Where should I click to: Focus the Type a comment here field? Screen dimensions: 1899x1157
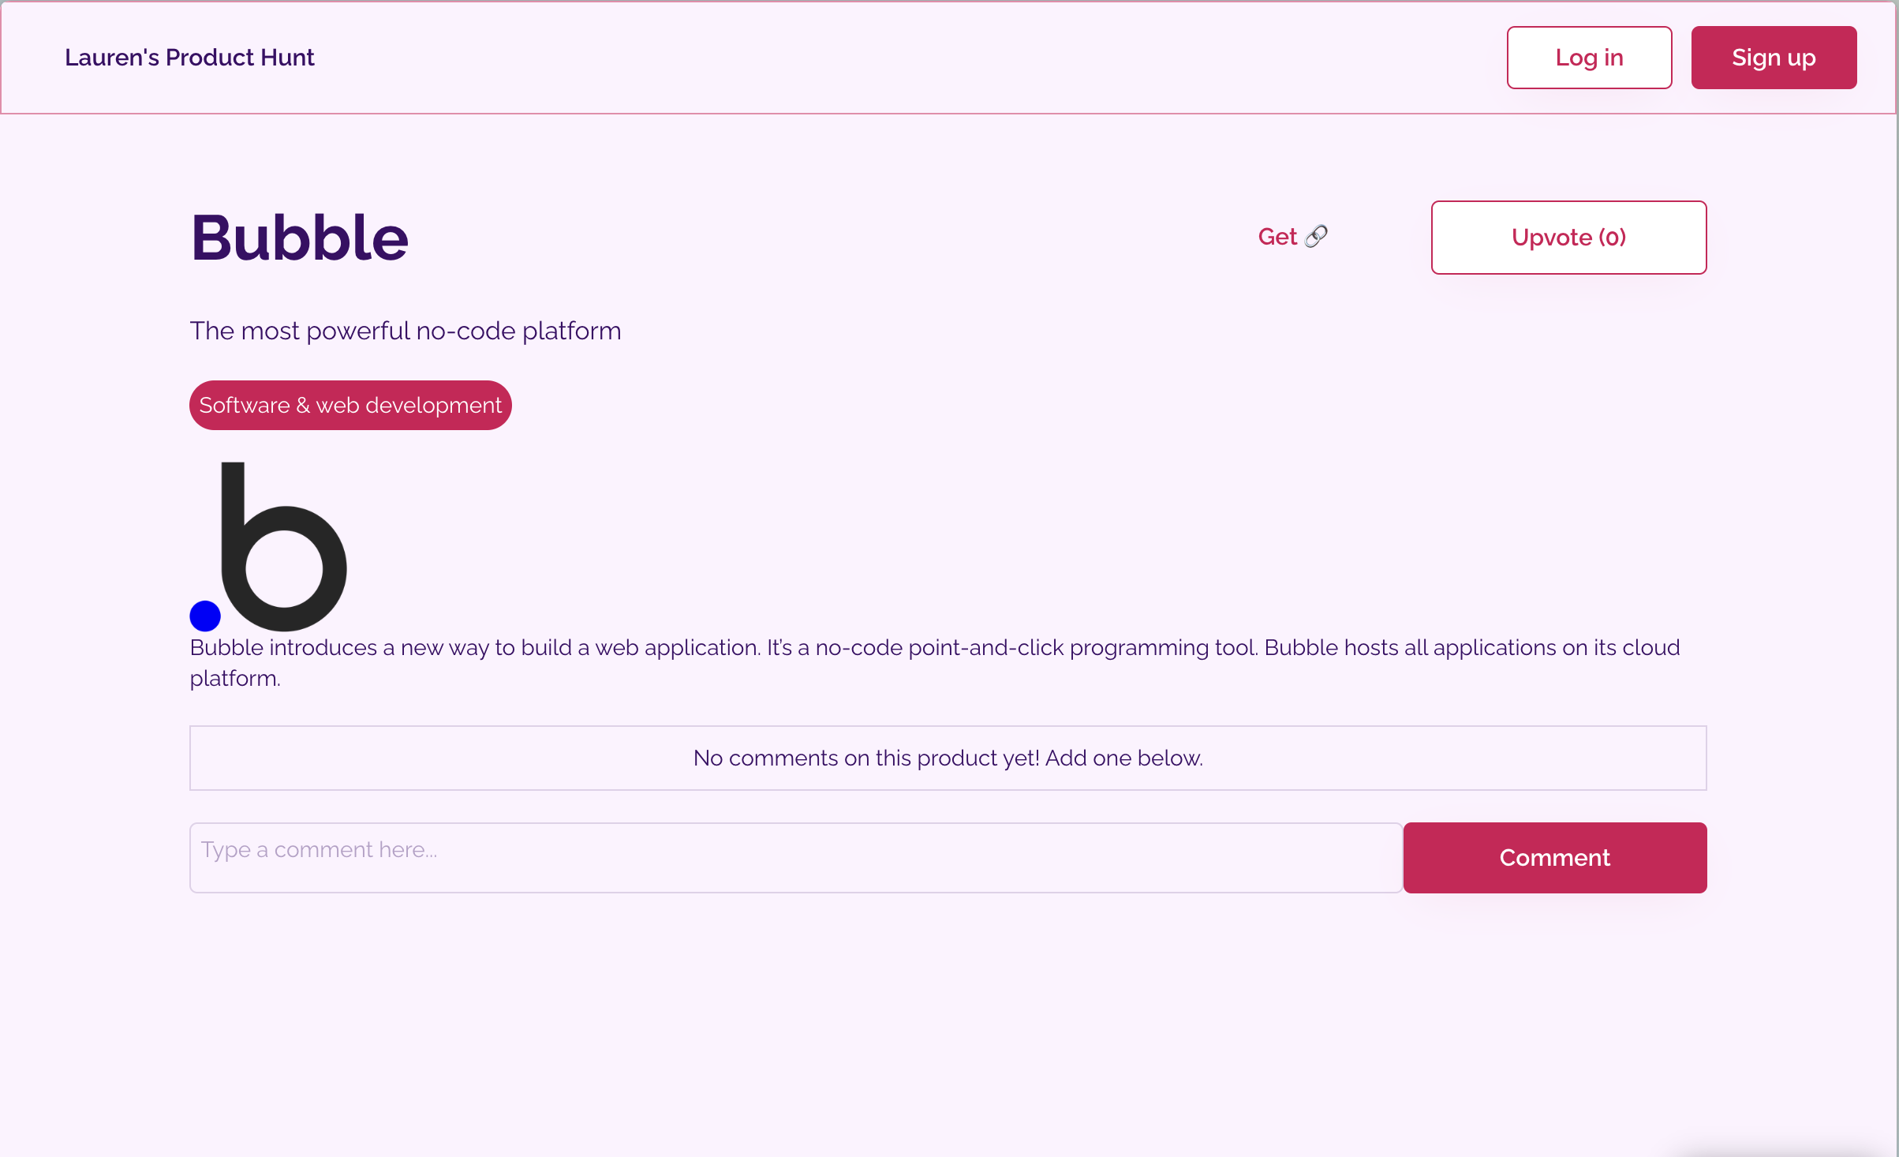coord(795,858)
